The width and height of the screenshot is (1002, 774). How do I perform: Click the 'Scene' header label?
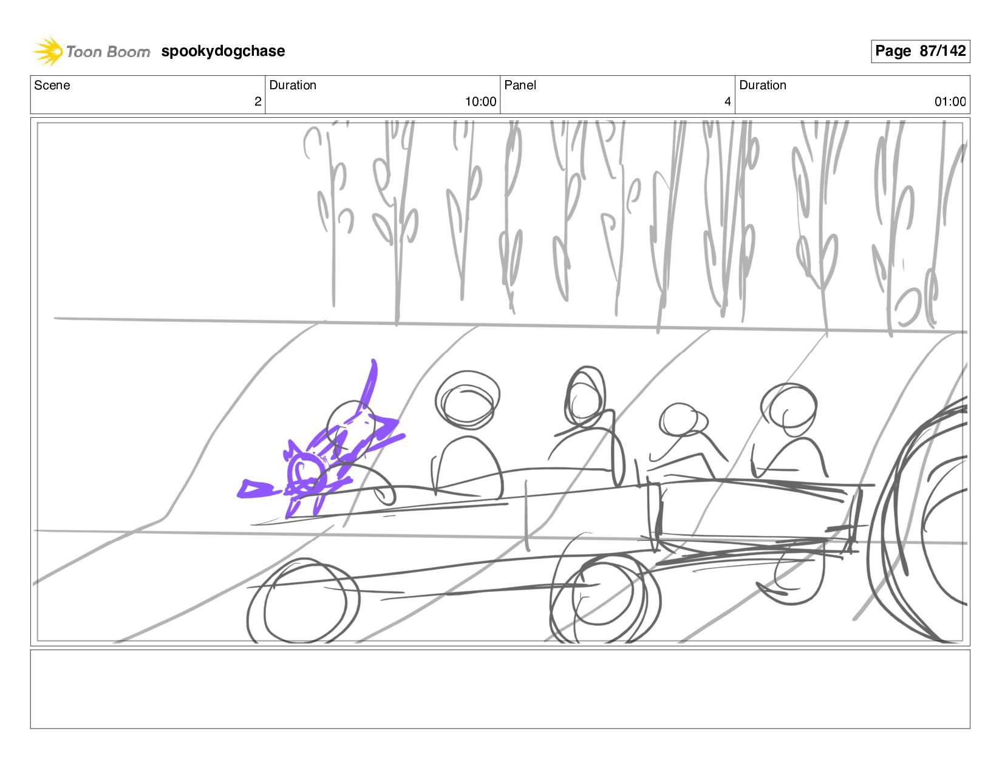click(x=52, y=85)
